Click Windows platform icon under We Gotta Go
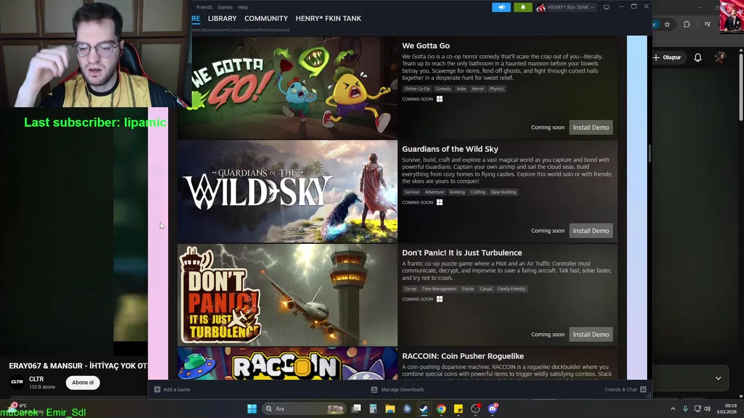 (x=439, y=99)
